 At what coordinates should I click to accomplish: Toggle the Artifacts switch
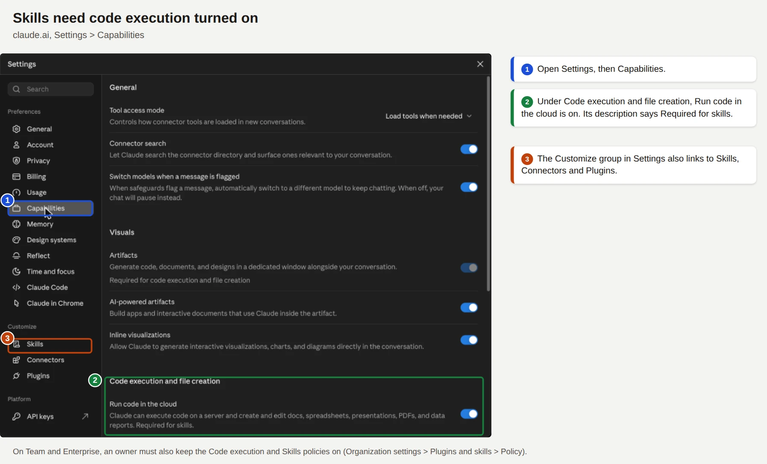click(469, 267)
